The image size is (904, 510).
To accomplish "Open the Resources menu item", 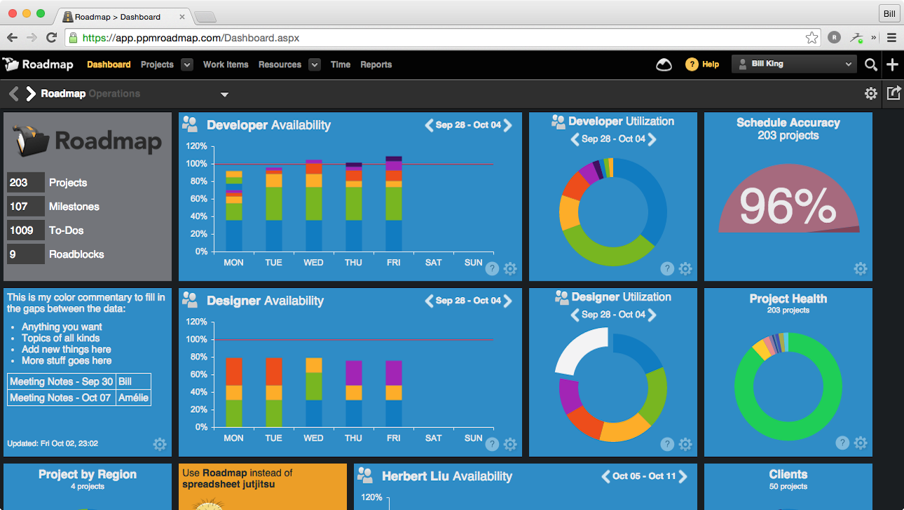I will (x=280, y=64).
